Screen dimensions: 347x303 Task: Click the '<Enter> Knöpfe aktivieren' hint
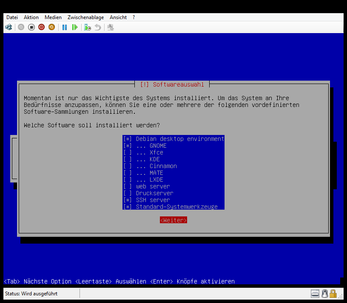tap(192, 281)
